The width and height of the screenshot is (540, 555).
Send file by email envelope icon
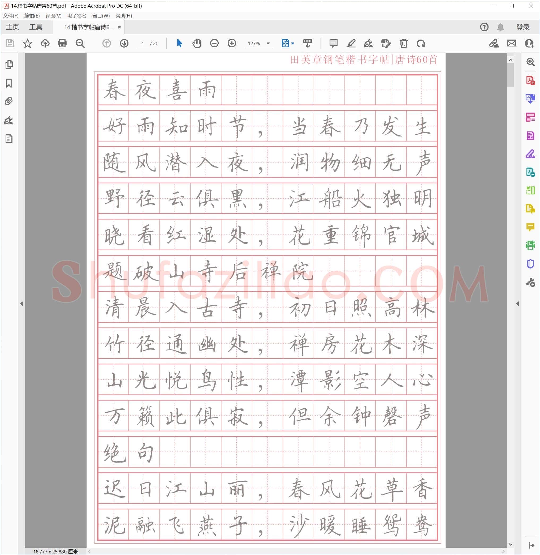pos(512,44)
